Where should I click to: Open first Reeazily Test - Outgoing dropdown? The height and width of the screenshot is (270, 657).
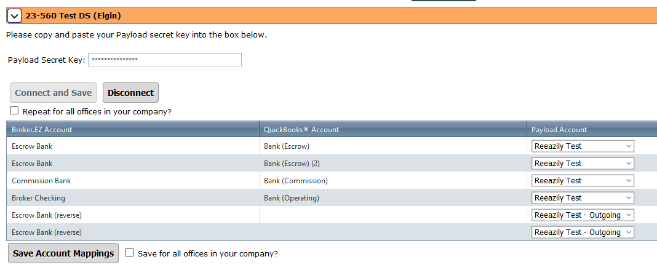tap(583, 215)
